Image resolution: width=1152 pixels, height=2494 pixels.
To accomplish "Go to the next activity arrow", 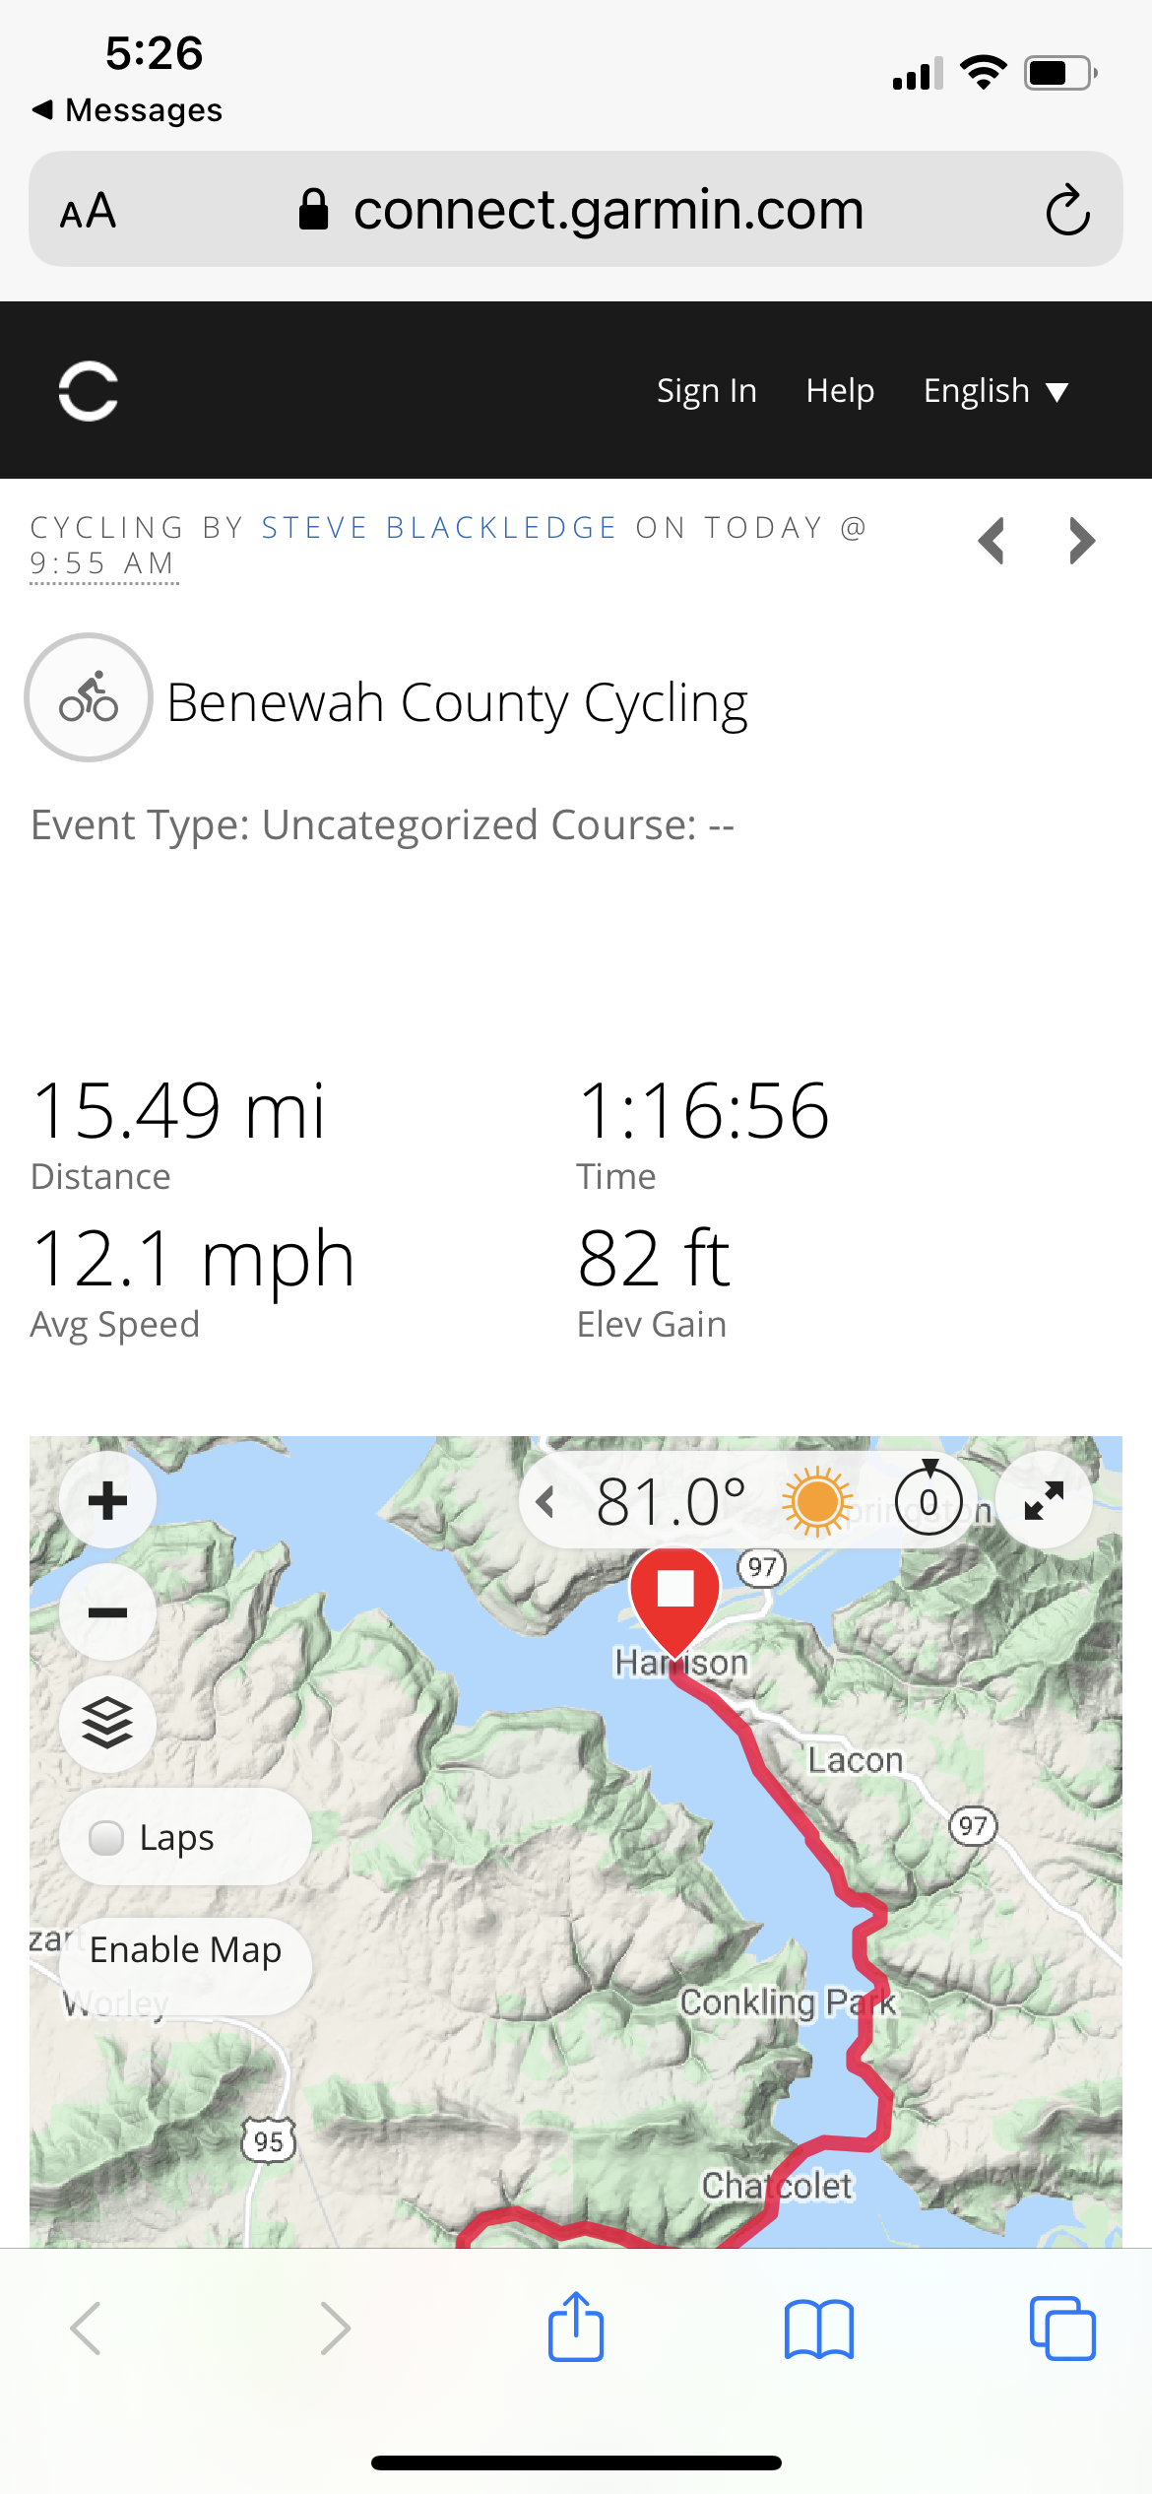I will (1082, 541).
